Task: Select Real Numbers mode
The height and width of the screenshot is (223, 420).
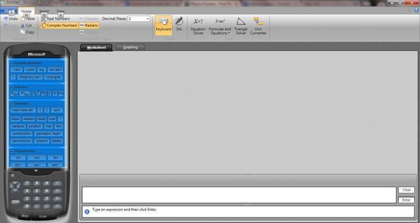Action: click(56, 19)
